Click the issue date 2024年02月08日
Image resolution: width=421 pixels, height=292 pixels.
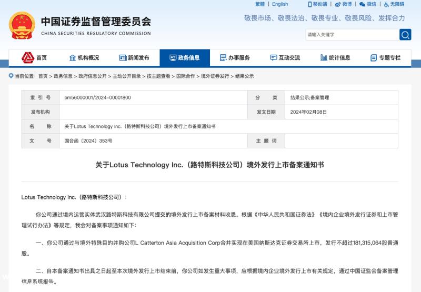point(308,112)
